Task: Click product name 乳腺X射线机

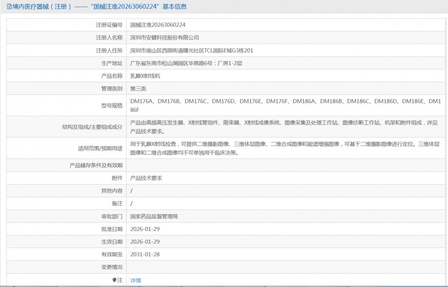Action: 145,76
